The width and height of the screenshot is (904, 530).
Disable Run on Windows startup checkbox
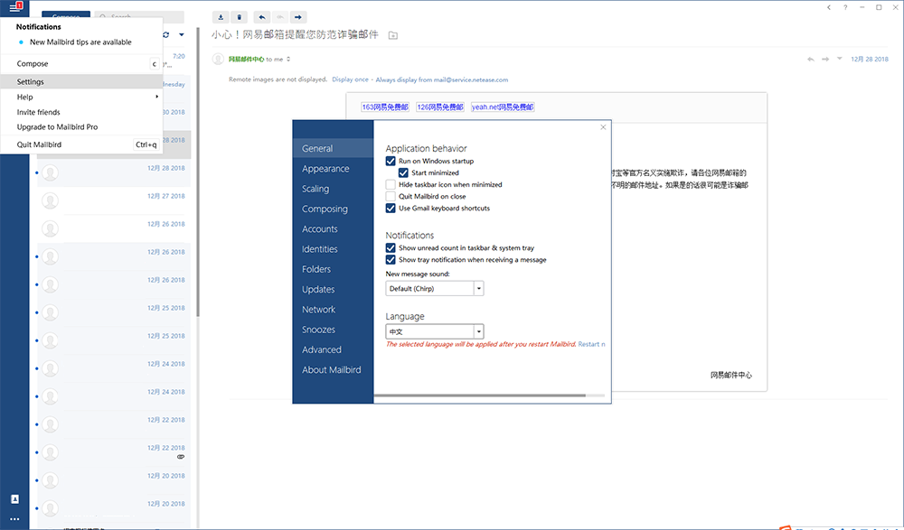[x=391, y=162]
